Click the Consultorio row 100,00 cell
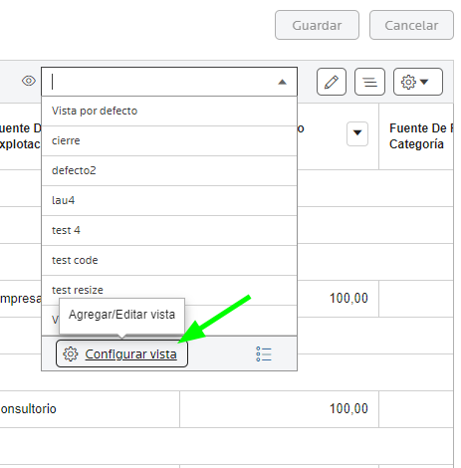This screenshot has width=461, height=468. (279, 409)
